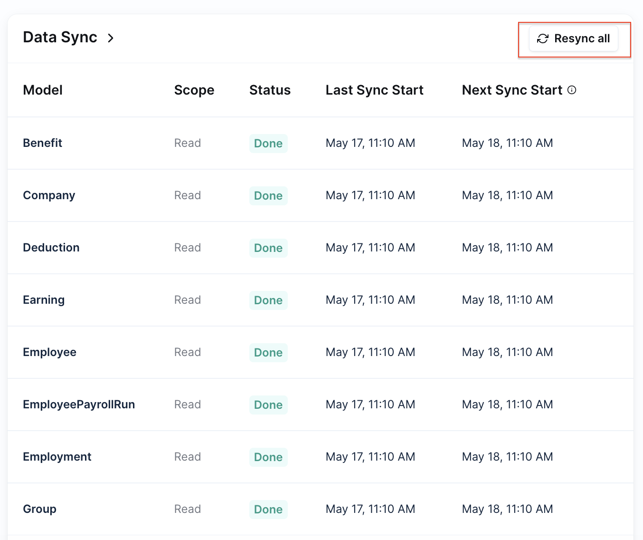Click the Next Sync Start column header
Screen dimensions: 643x540
click(512, 90)
